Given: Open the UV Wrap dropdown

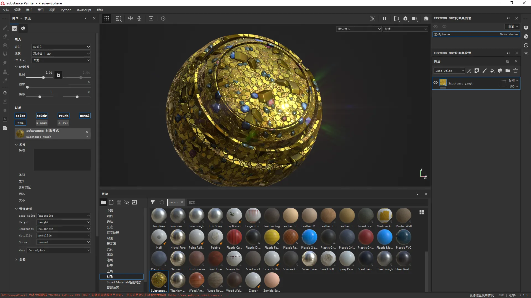Looking at the screenshot, I should click(x=61, y=60).
